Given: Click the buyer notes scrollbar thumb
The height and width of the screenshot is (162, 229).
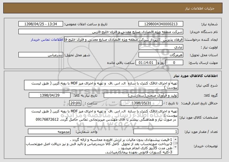Looking at the screenshot, I should coord(175,143).
